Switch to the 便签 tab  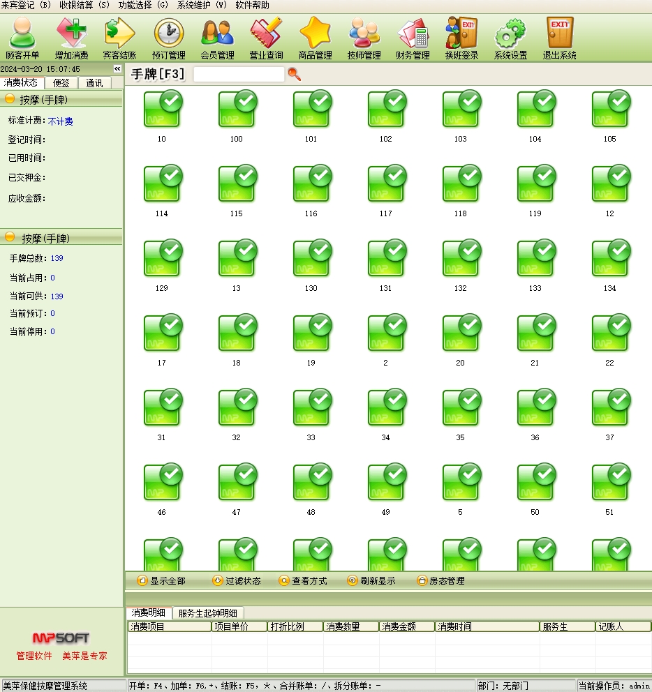tap(61, 83)
